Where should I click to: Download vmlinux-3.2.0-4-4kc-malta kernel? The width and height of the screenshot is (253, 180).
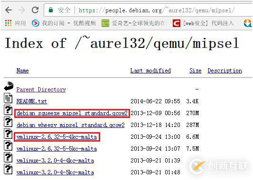coord(55,161)
